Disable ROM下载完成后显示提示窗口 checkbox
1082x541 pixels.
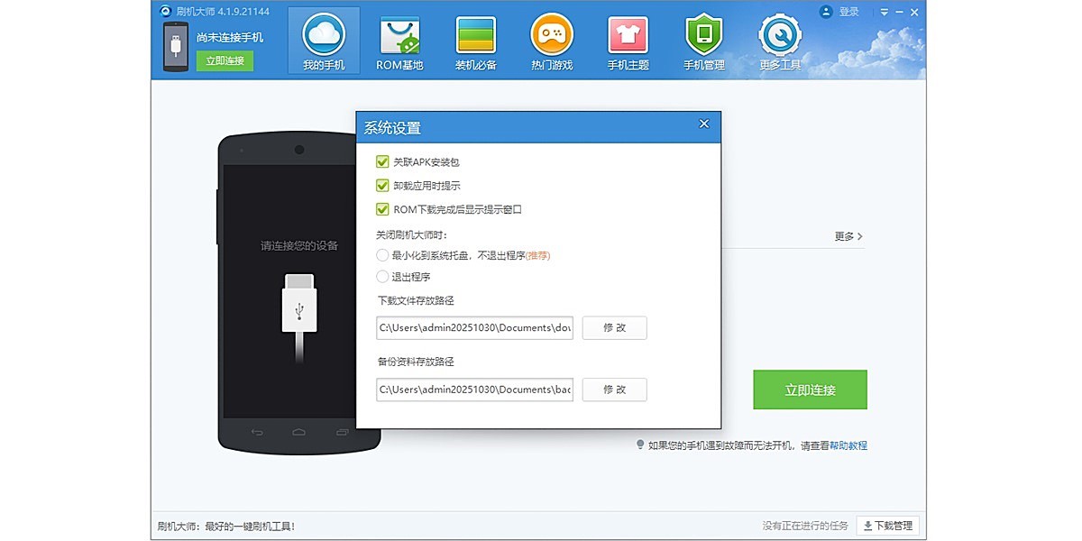pyautogui.click(x=382, y=209)
